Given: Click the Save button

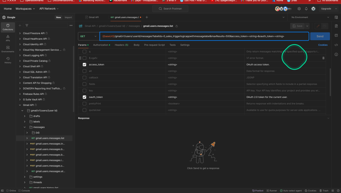Looking at the screenshot, I should coord(297,26).
